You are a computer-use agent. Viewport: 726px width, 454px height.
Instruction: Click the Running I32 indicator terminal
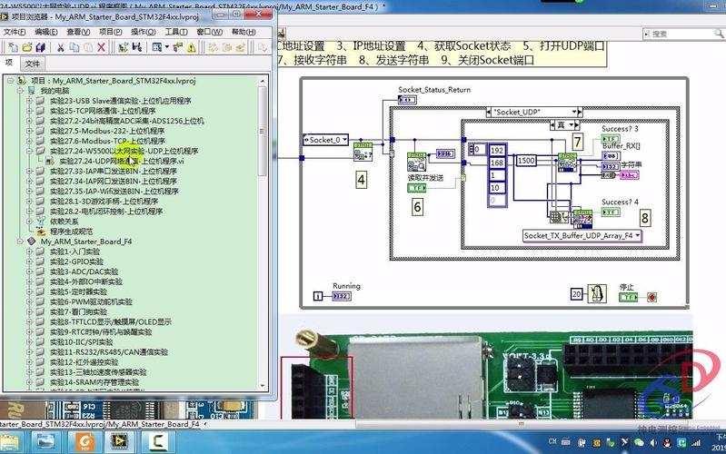pos(342,296)
